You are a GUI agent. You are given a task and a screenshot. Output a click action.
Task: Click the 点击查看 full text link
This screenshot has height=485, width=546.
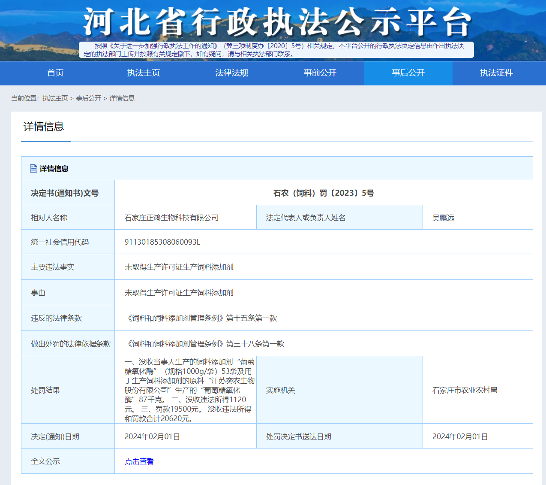pos(139,461)
